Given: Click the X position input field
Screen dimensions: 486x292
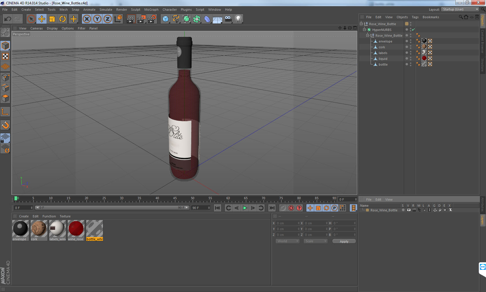Looking at the screenshot, I should (x=288, y=223).
